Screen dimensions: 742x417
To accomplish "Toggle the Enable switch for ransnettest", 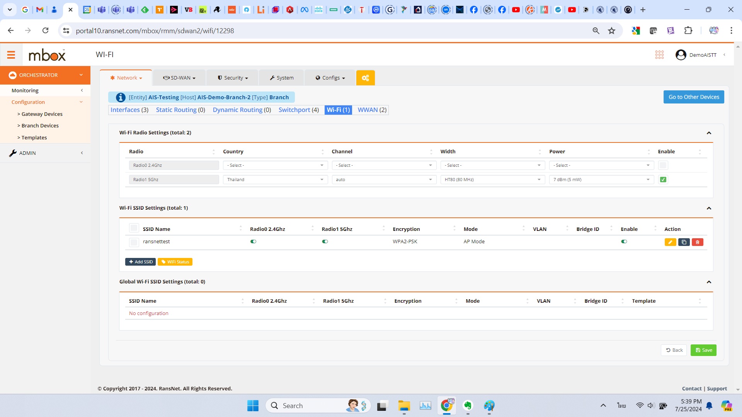I will coord(624,242).
